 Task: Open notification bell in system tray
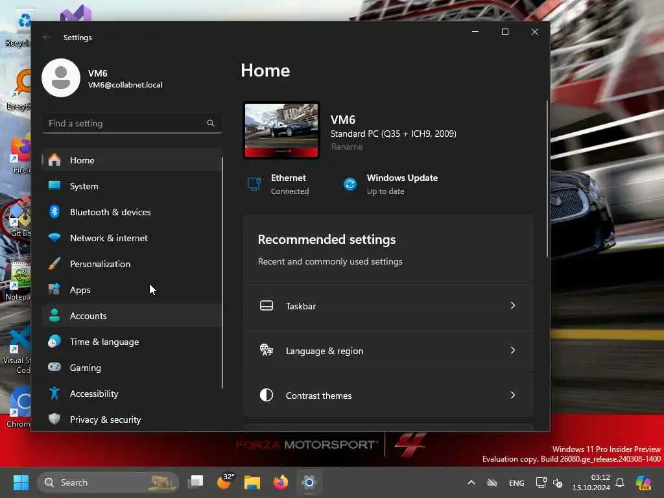[620, 482]
